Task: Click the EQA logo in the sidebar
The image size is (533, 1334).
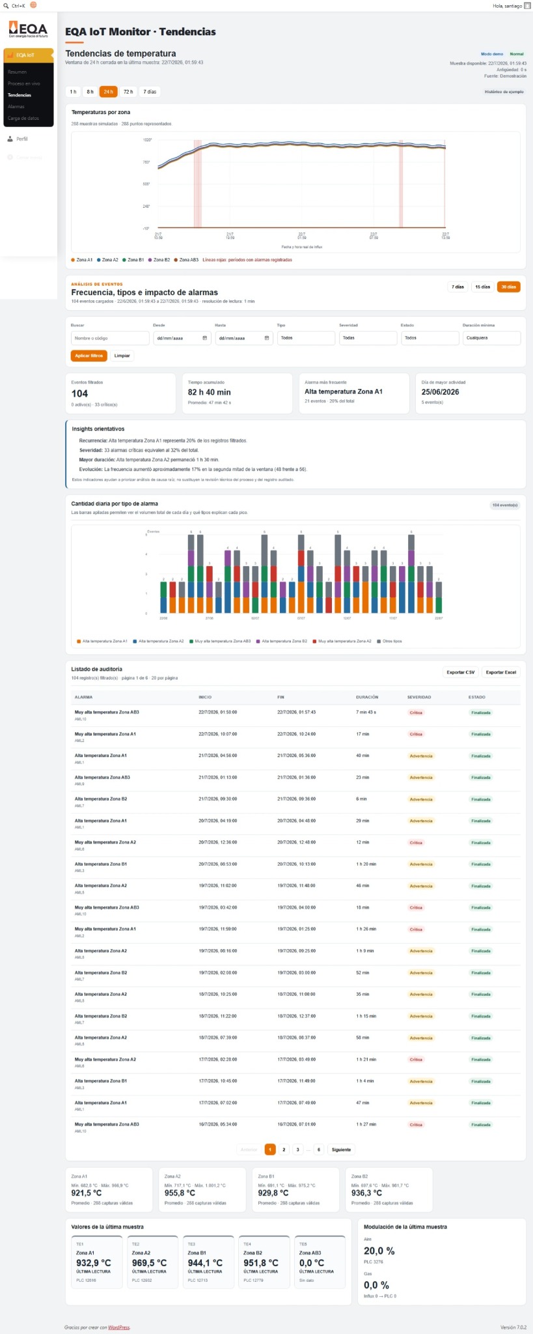Action: [x=28, y=29]
